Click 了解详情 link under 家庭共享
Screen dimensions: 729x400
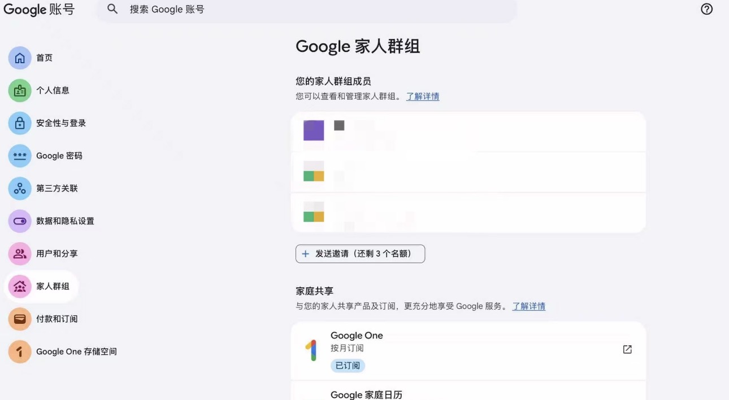point(529,306)
